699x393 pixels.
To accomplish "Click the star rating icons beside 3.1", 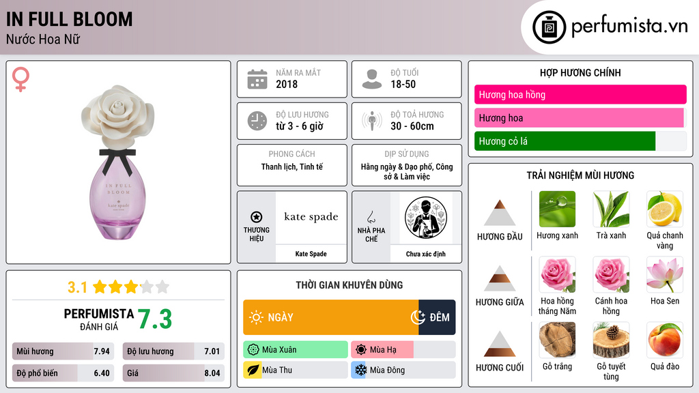I will click(x=130, y=287).
